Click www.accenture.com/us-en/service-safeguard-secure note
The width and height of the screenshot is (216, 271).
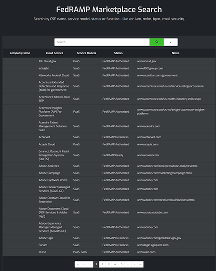point(170,86)
